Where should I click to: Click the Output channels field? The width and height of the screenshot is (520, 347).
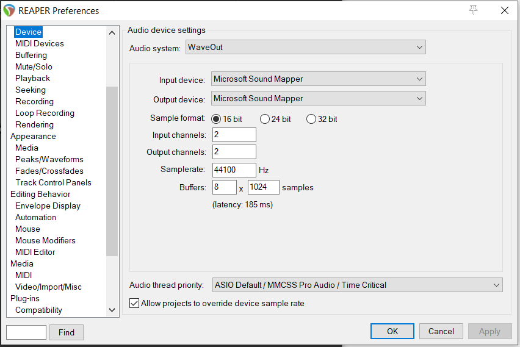234,152
